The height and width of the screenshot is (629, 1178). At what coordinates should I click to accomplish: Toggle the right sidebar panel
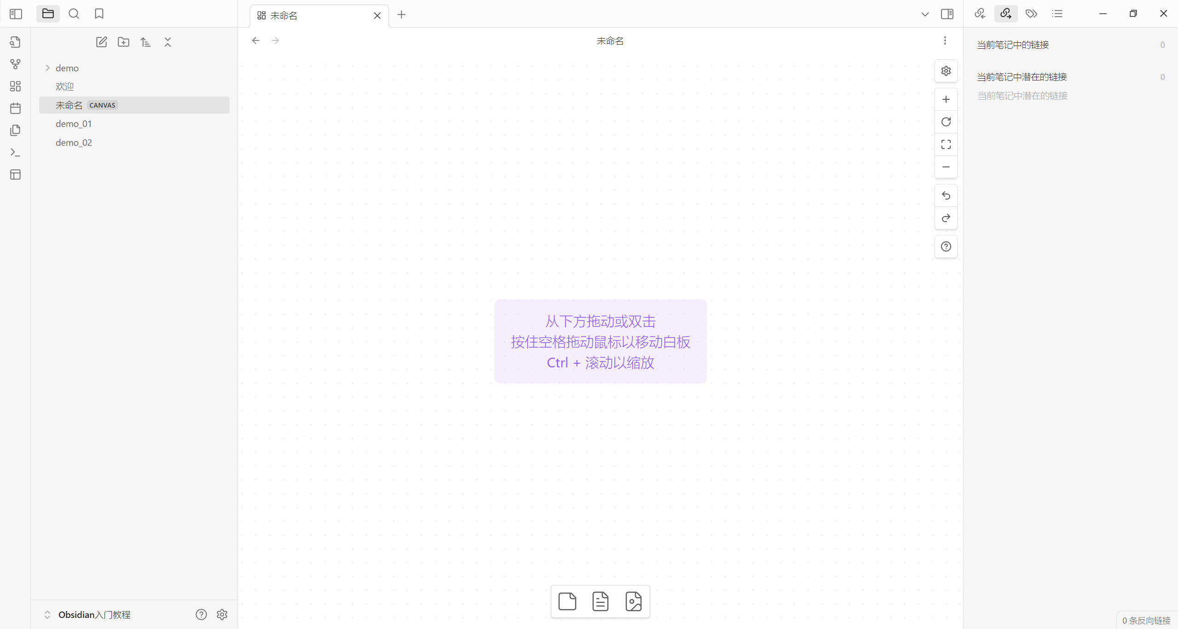coord(947,14)
